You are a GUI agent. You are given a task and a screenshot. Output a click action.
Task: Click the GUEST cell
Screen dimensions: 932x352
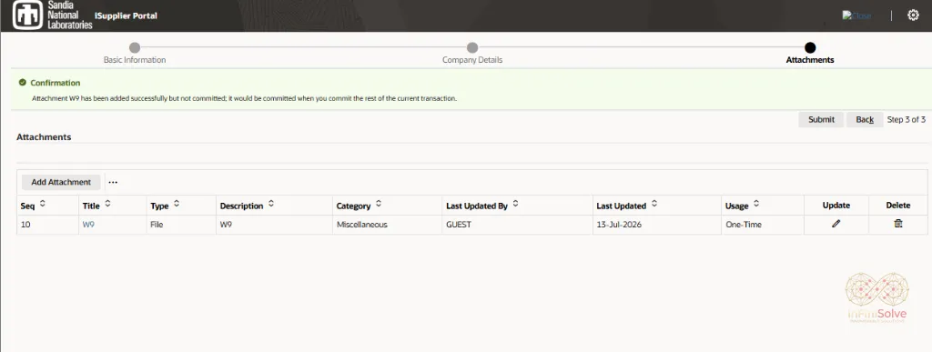coord(518,225)
